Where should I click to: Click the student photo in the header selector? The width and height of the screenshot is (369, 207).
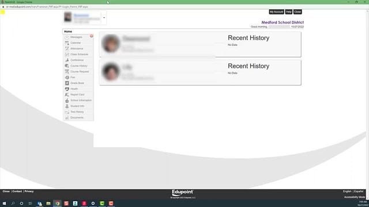click(x=68, y=17)
